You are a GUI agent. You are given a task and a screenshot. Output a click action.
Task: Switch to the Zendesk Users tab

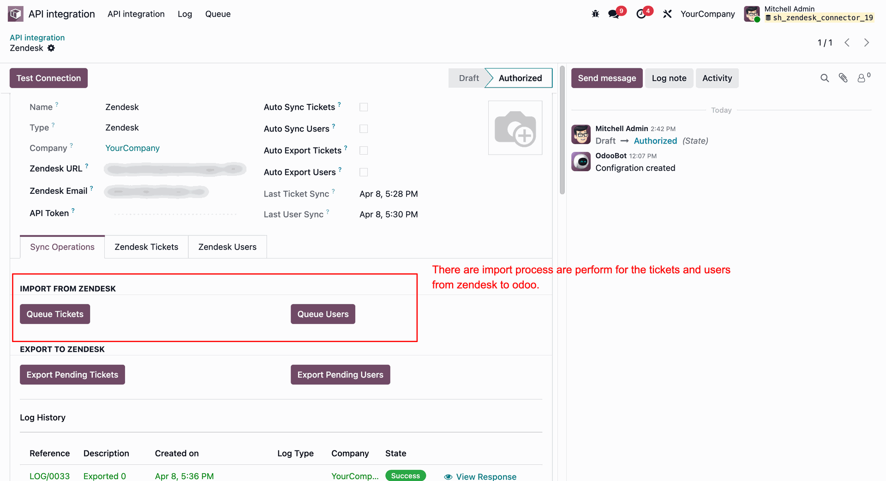(x=227, y=247)
